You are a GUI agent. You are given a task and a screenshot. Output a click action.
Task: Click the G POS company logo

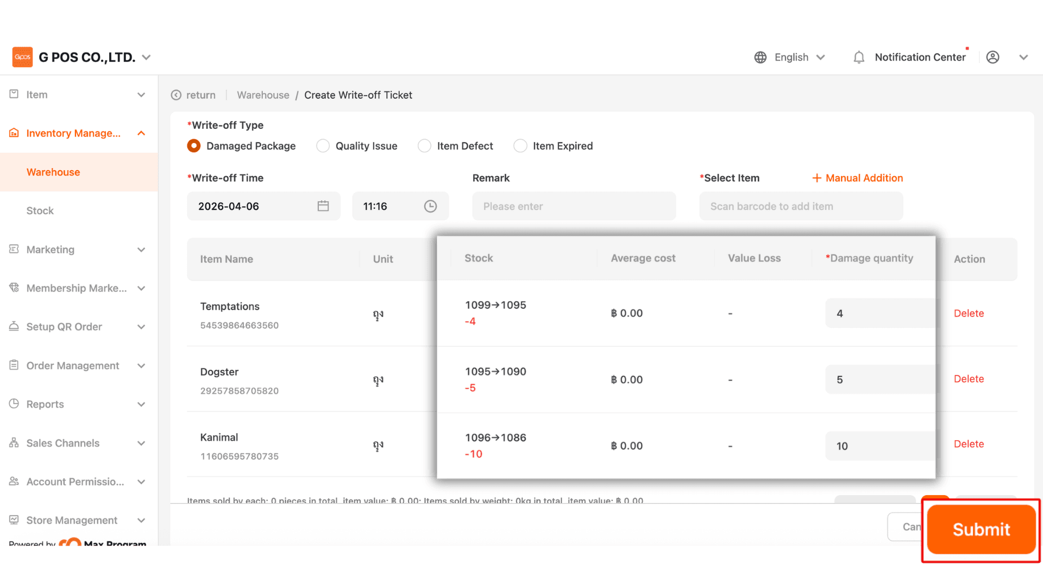click(x=22, y=57)
